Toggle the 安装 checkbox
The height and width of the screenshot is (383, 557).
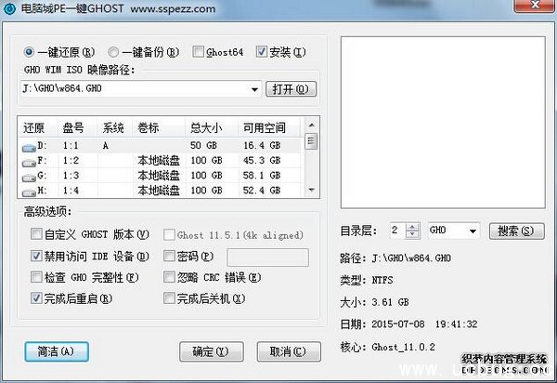pyautogui.click(x=261, y=52)
